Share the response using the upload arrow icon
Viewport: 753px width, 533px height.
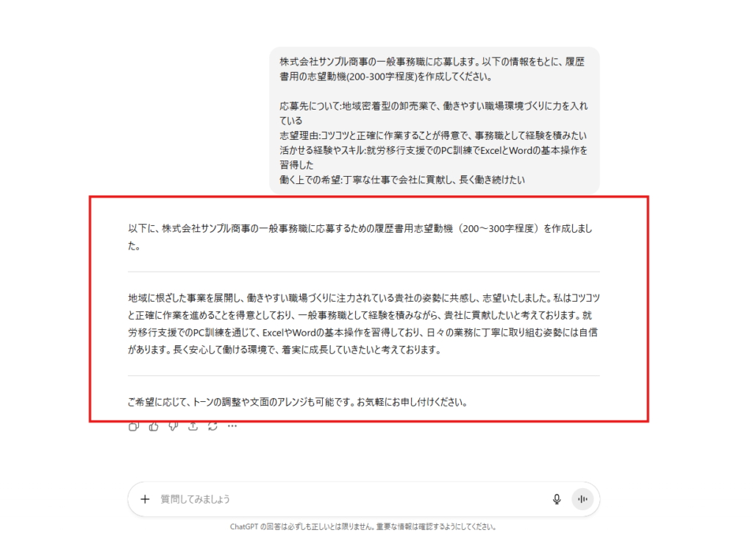point(193,426)
